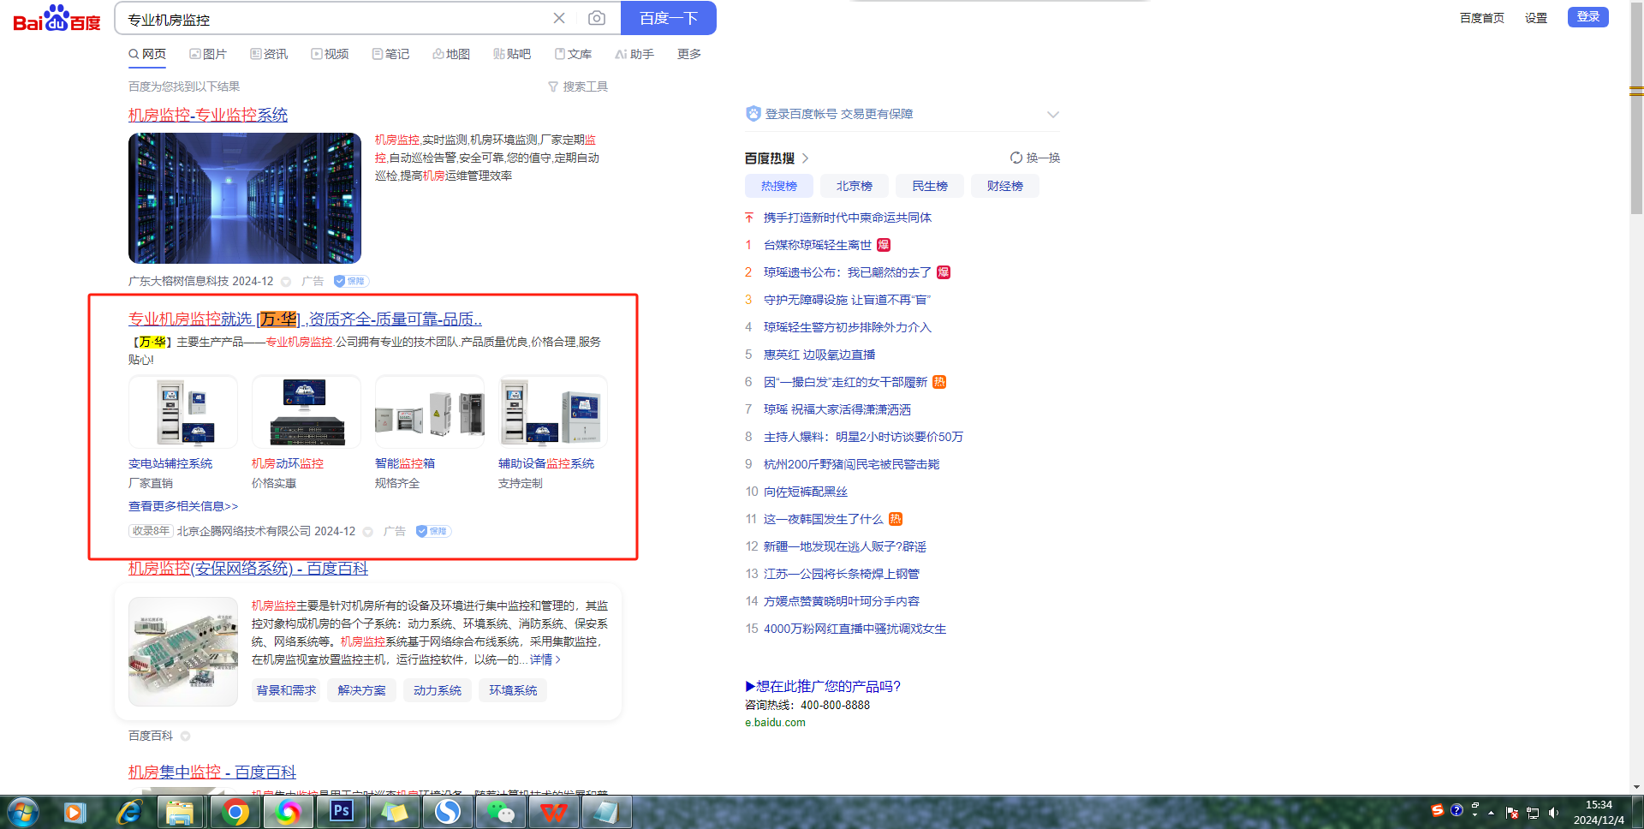Screen dimensions: 1644x829
Task: Open the file explorer taskbar icon
Action: coord(180,812)
